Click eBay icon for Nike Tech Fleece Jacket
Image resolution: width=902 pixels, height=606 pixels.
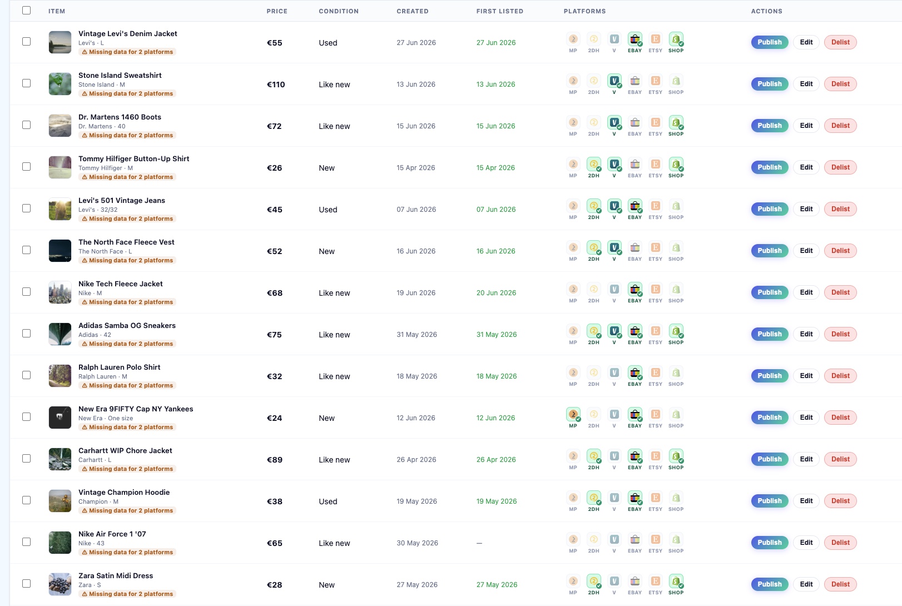pyautogui.click(x=635, y=289)
